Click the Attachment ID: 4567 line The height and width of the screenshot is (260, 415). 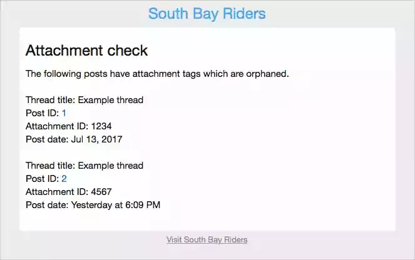coord(69,192)
